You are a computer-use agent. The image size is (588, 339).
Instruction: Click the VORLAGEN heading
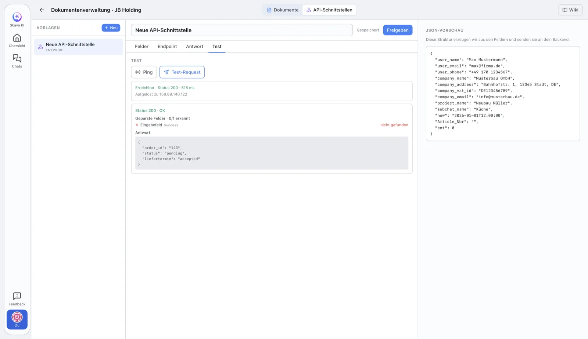(48, 28)
